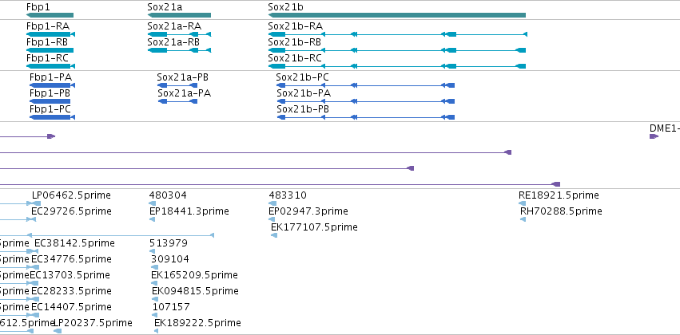Click the EC34776.5prime EST label
This screenshot has width=680, height=335.
(71, 258)
